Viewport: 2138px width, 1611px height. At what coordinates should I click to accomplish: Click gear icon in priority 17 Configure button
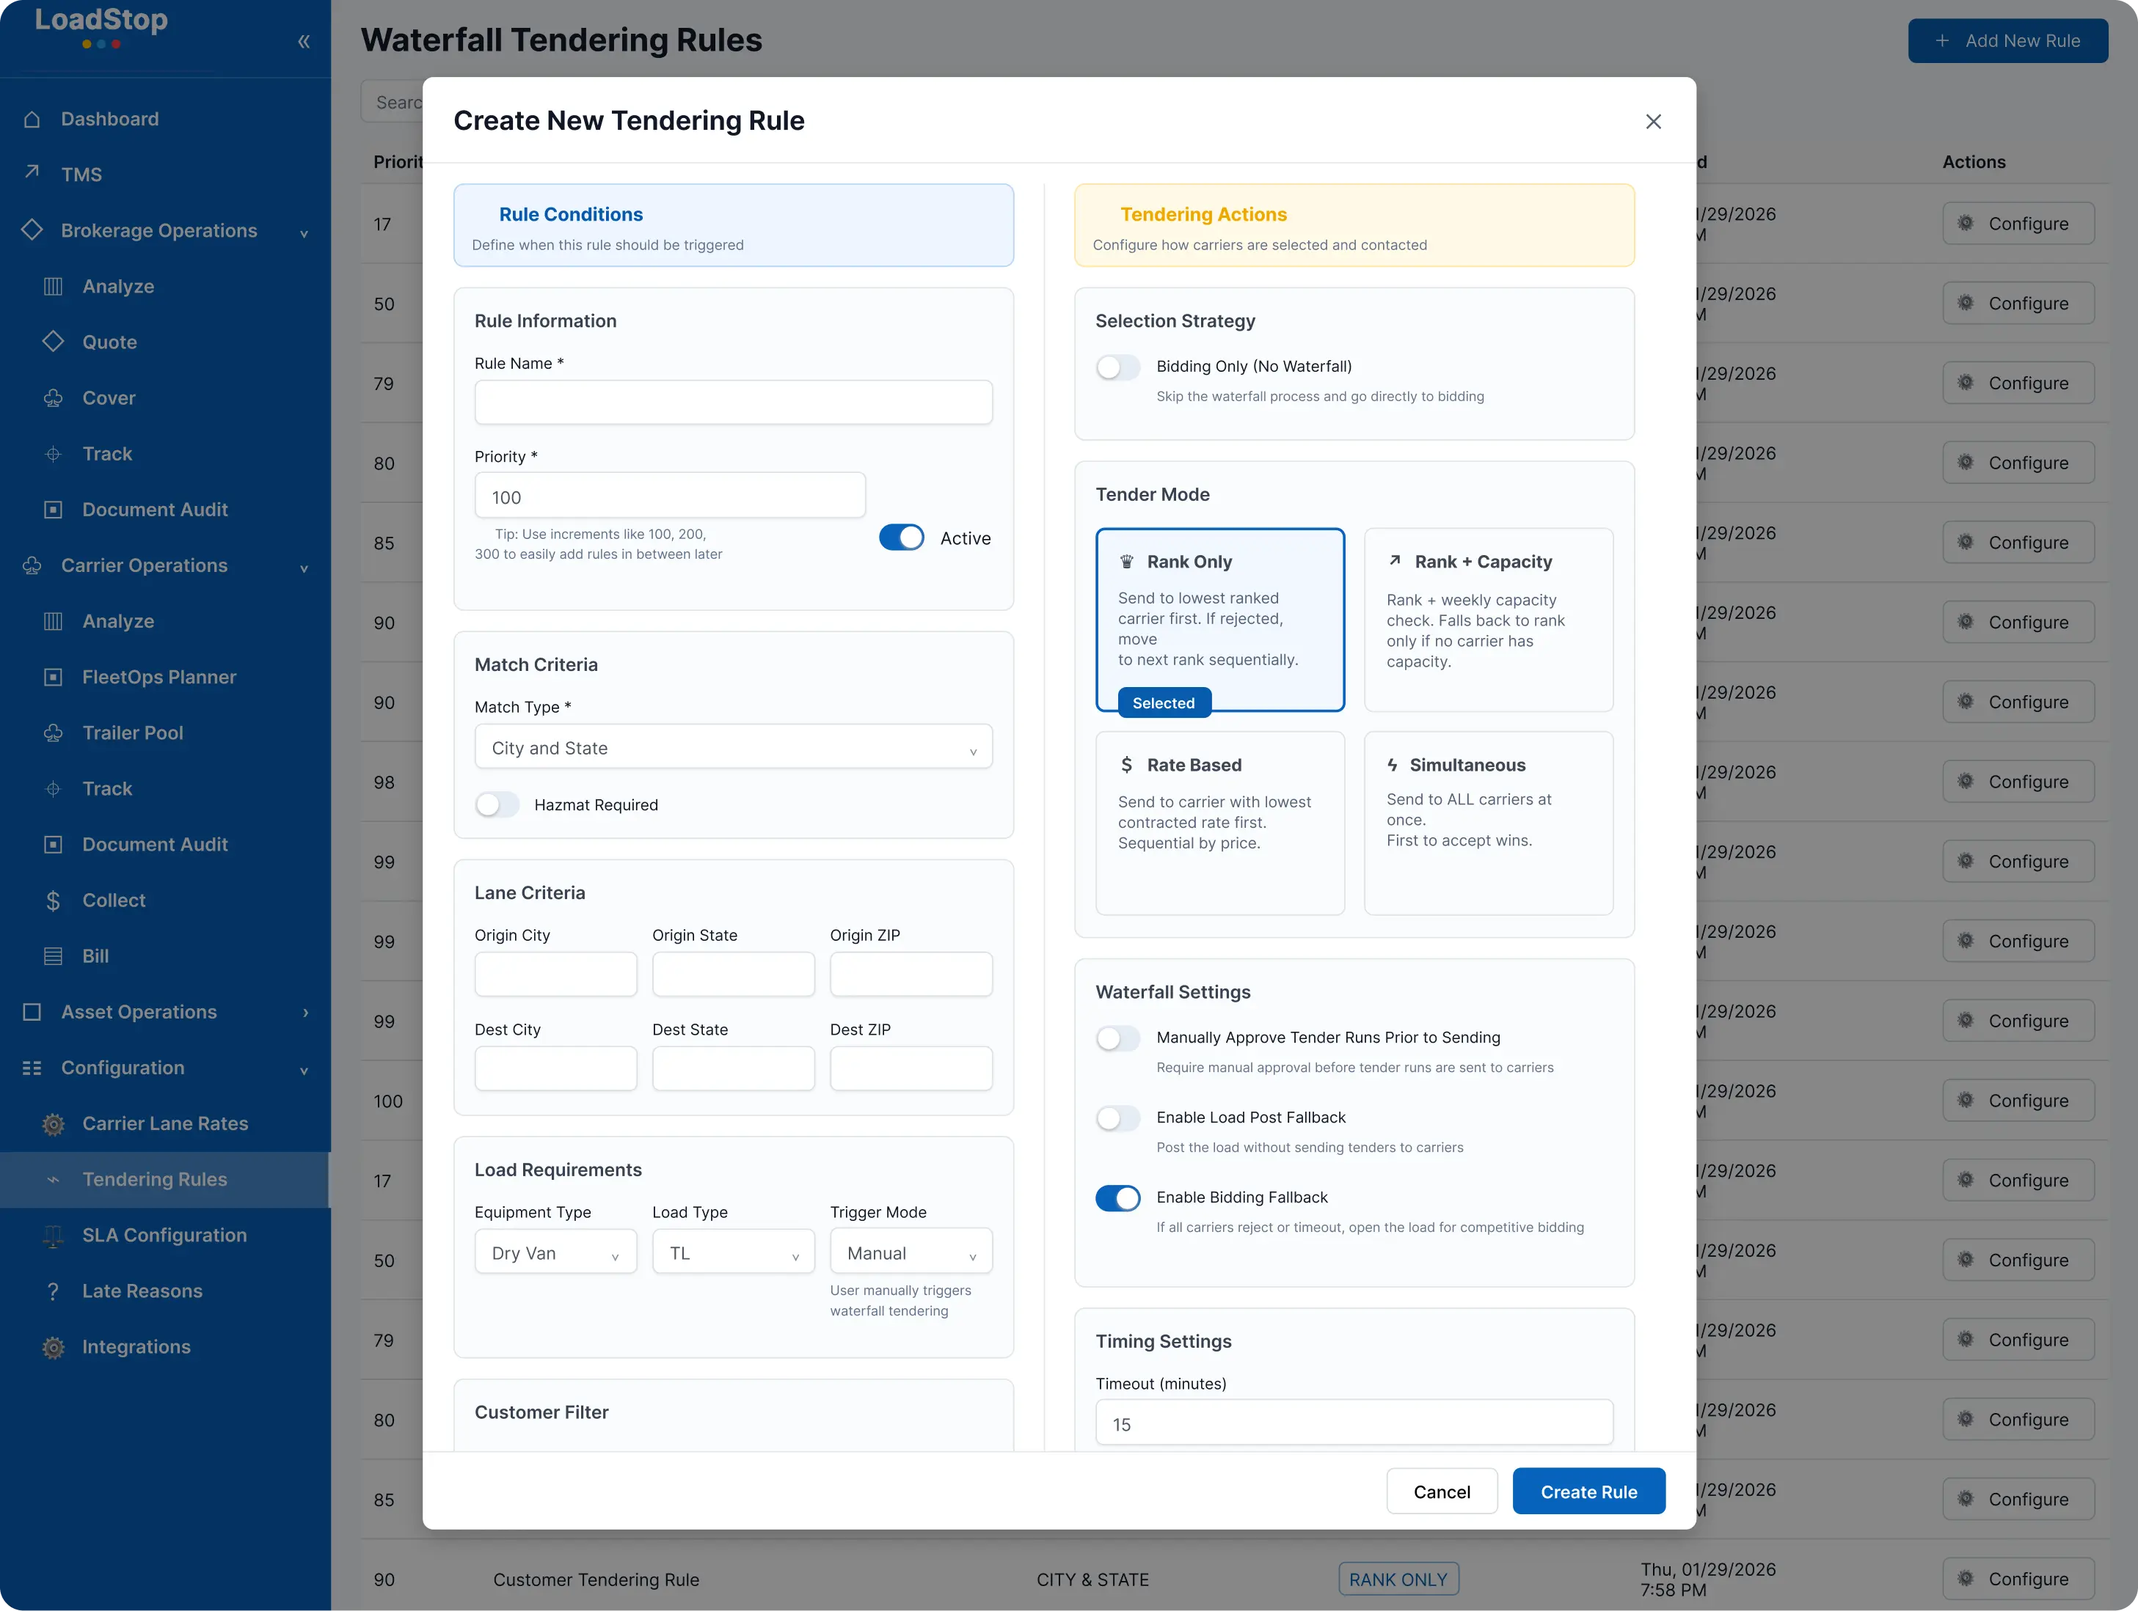[1966, 223]
